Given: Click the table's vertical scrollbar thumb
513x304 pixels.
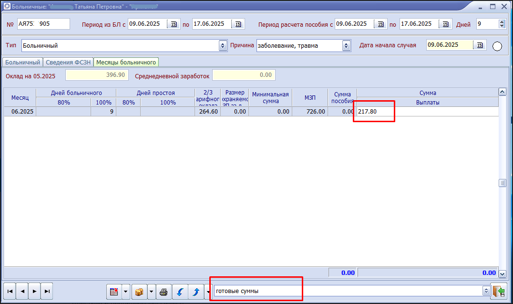Looking at the screenshot, I should pyautogui.click(x=502, y=183).
